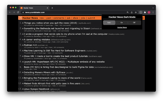Select the Hacker News browser tab
The image size is (163, 101).
[34, 8]
